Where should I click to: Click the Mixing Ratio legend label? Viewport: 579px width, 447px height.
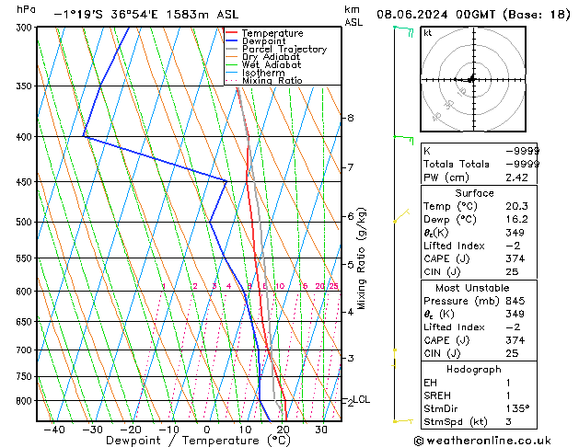[x=272, y=80]
